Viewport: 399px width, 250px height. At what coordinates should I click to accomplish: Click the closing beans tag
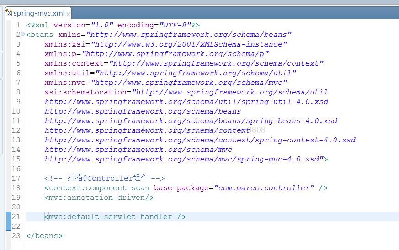44,236
